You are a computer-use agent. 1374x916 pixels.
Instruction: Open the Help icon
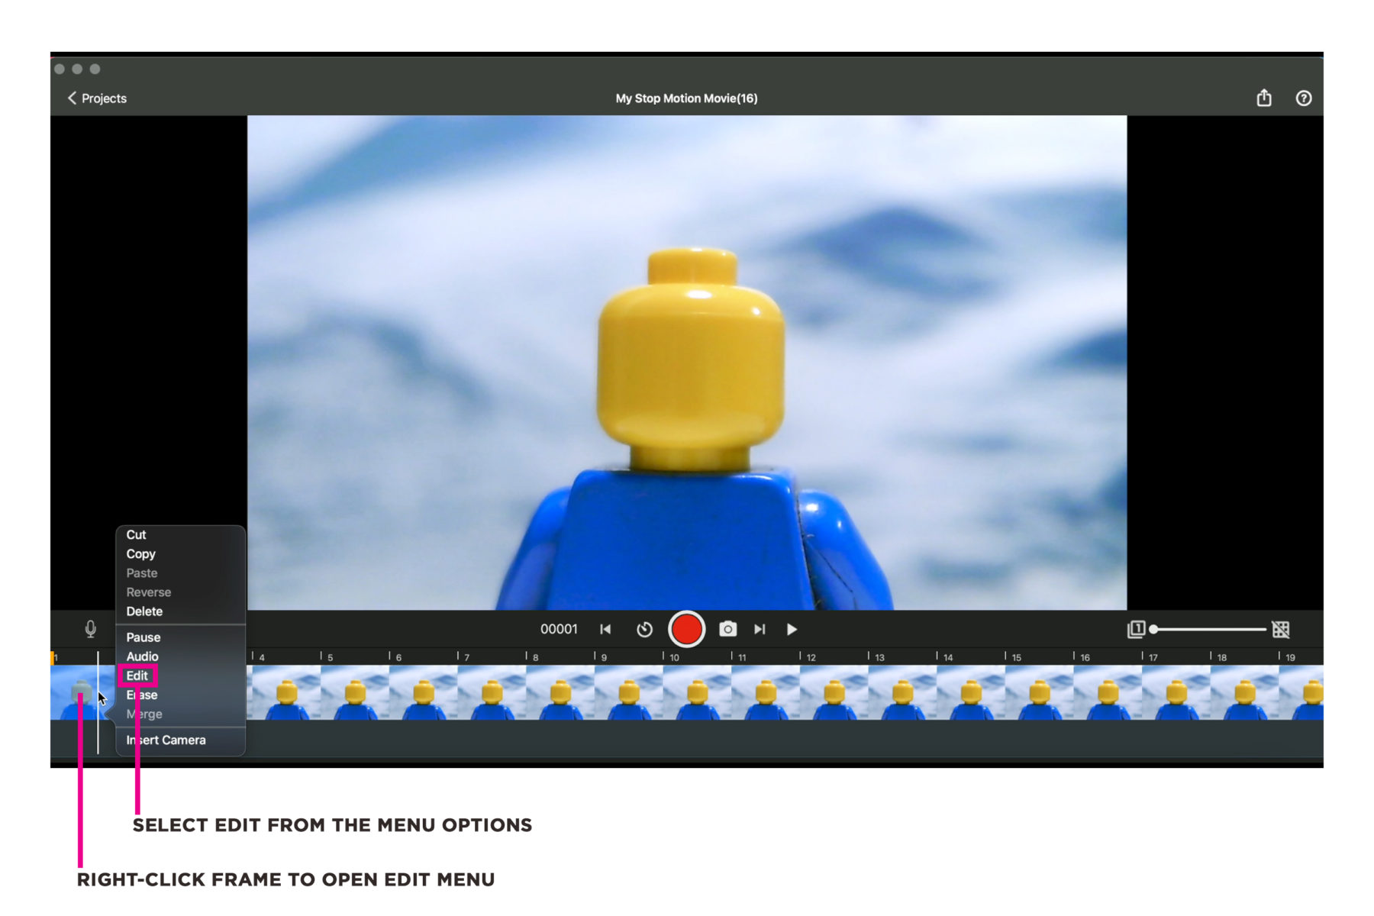click(x=1305, y=98)
